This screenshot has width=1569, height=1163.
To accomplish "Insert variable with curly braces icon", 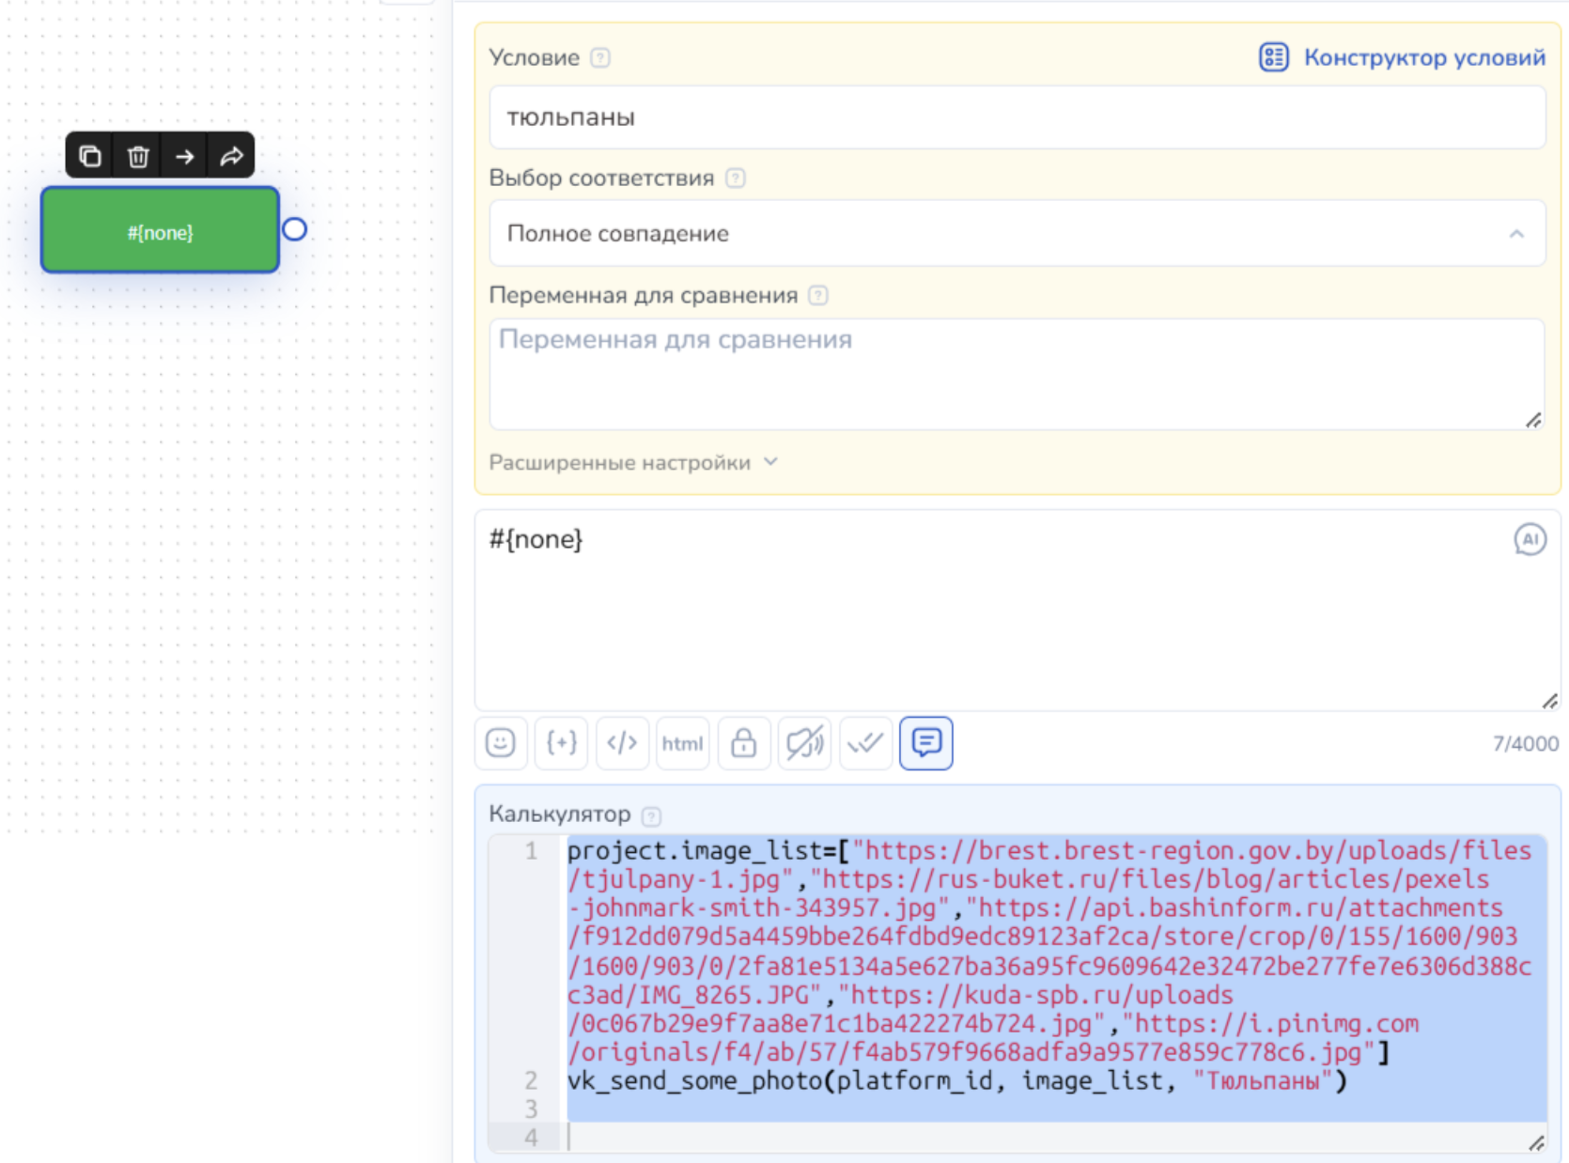I will [562, 743].
